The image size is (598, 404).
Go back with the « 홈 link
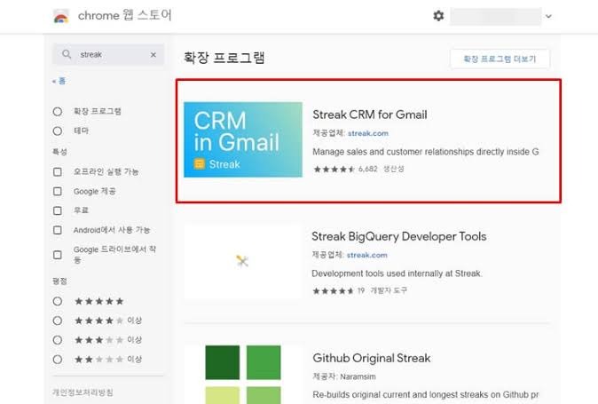coord(59,81)
